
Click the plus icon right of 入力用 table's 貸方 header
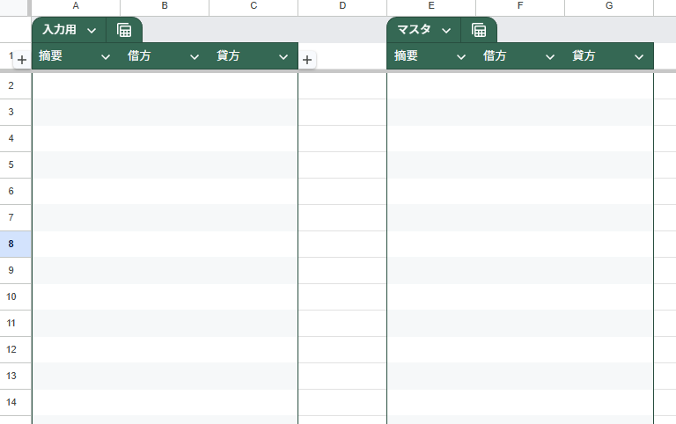[306, 60]
